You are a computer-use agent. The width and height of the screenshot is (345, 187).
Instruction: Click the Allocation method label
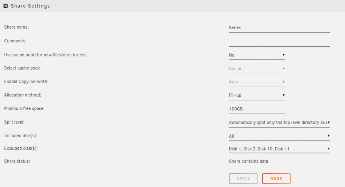(23, 95)
